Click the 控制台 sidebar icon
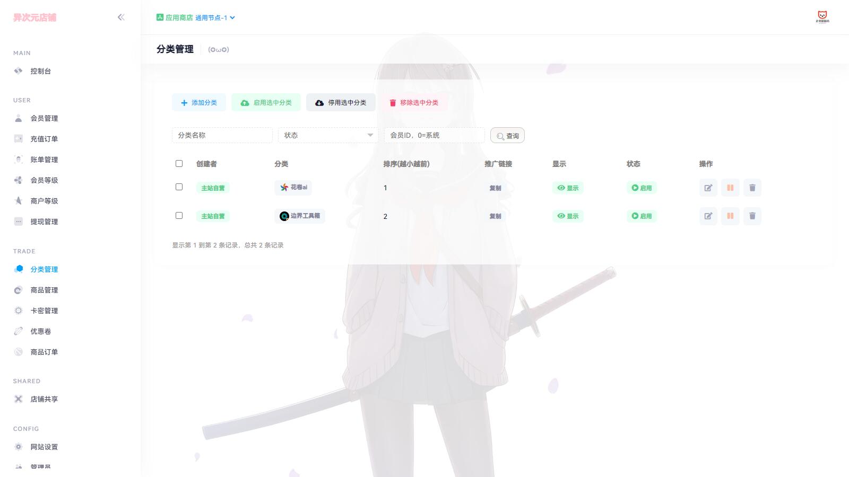The height and width of the screenshot is (477, 849). (19, 71)
